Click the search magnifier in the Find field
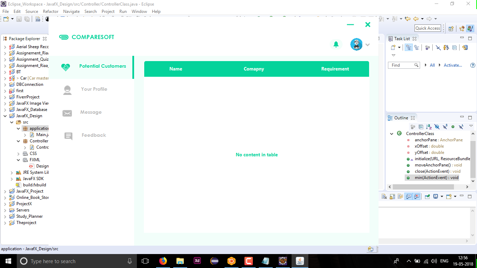The width and height of the screenshot is (477, 268). tap(417, 65)
